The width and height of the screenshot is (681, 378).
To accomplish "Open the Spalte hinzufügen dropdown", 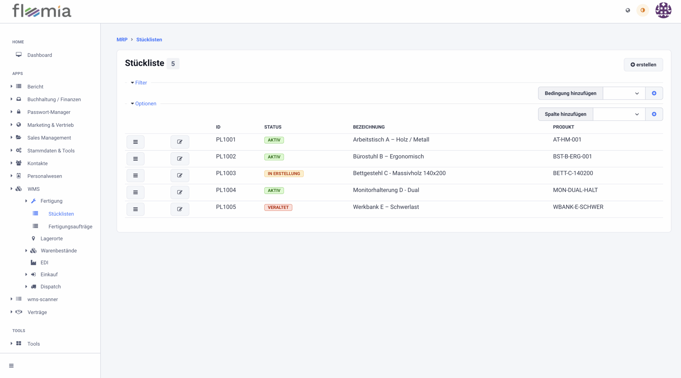I will 619,114.
